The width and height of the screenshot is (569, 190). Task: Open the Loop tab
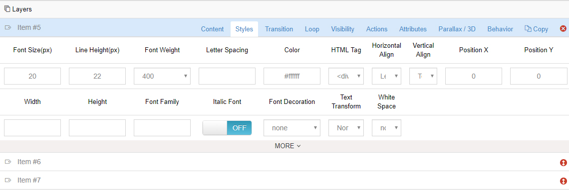click(312, 29)
